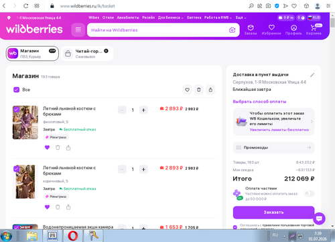
Task: Open the Заказы orders icon
Action: coord(251,30)
